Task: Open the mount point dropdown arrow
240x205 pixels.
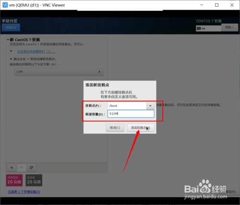Action: click(150, 106)
